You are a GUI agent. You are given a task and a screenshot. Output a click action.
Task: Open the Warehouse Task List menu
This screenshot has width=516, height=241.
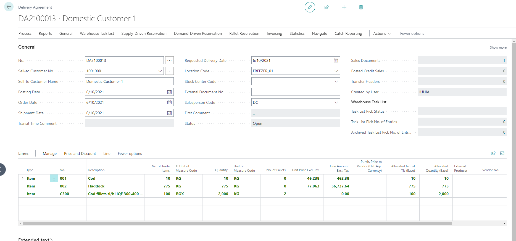pos(97,33)
